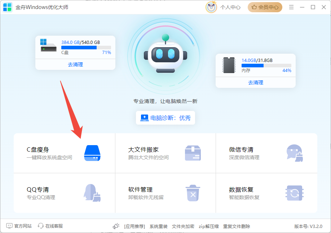
Task: Click the computer diagnosis laptop icon
Action: pos(144,118)
